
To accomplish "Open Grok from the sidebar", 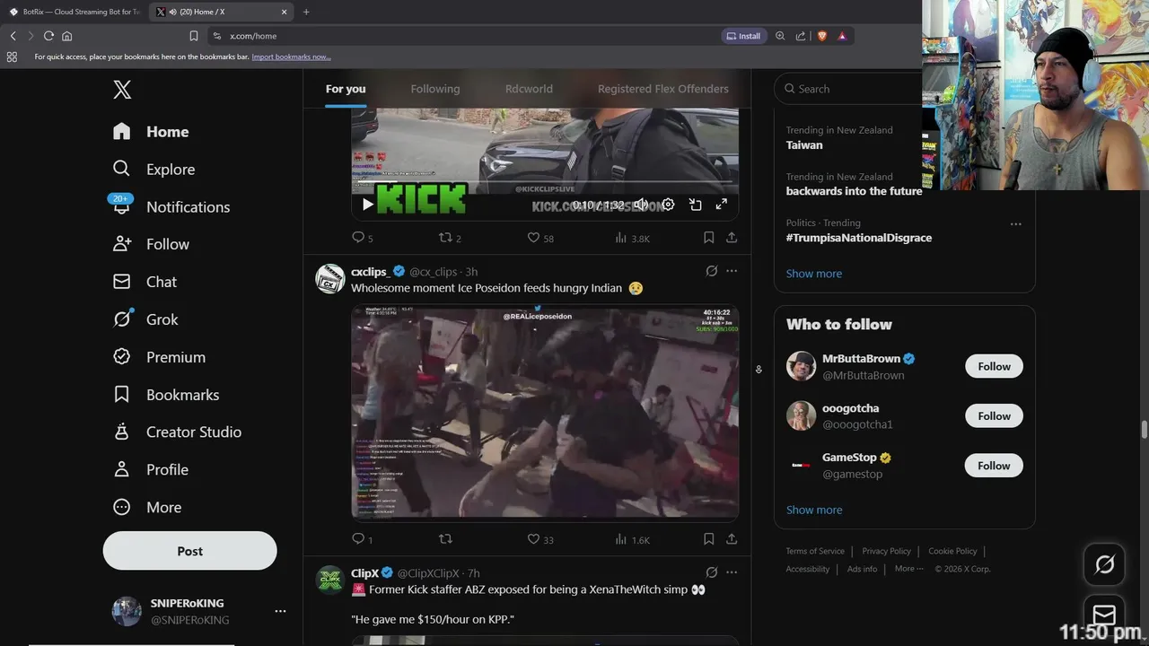I will click(x=145, y=319).
